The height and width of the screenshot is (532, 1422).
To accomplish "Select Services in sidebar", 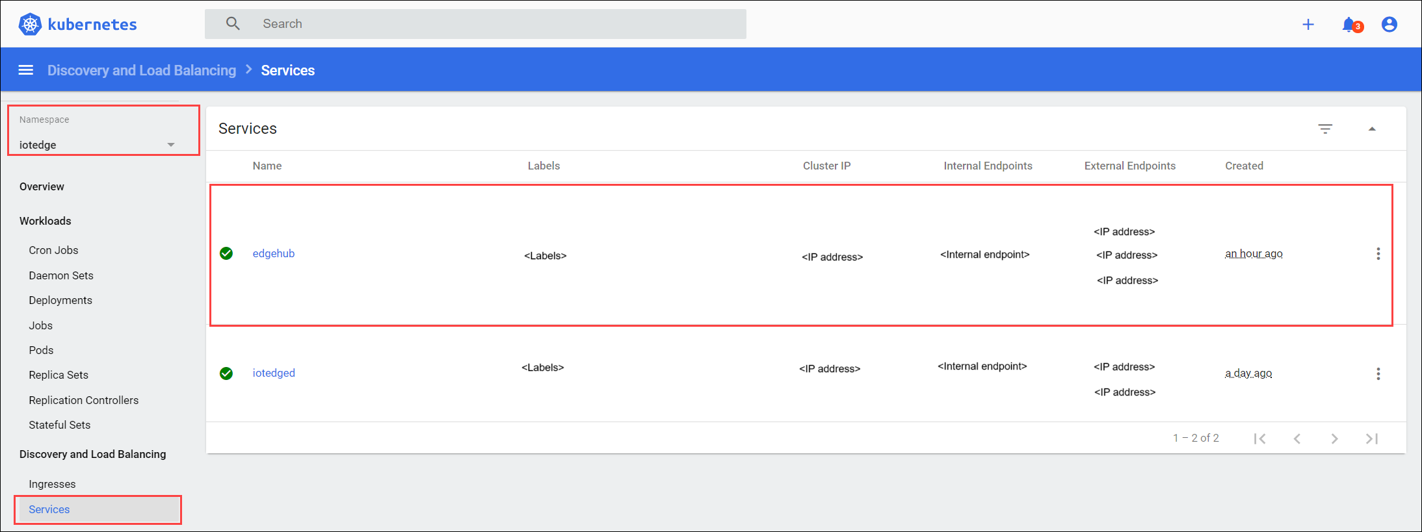I will coord(98,509).
